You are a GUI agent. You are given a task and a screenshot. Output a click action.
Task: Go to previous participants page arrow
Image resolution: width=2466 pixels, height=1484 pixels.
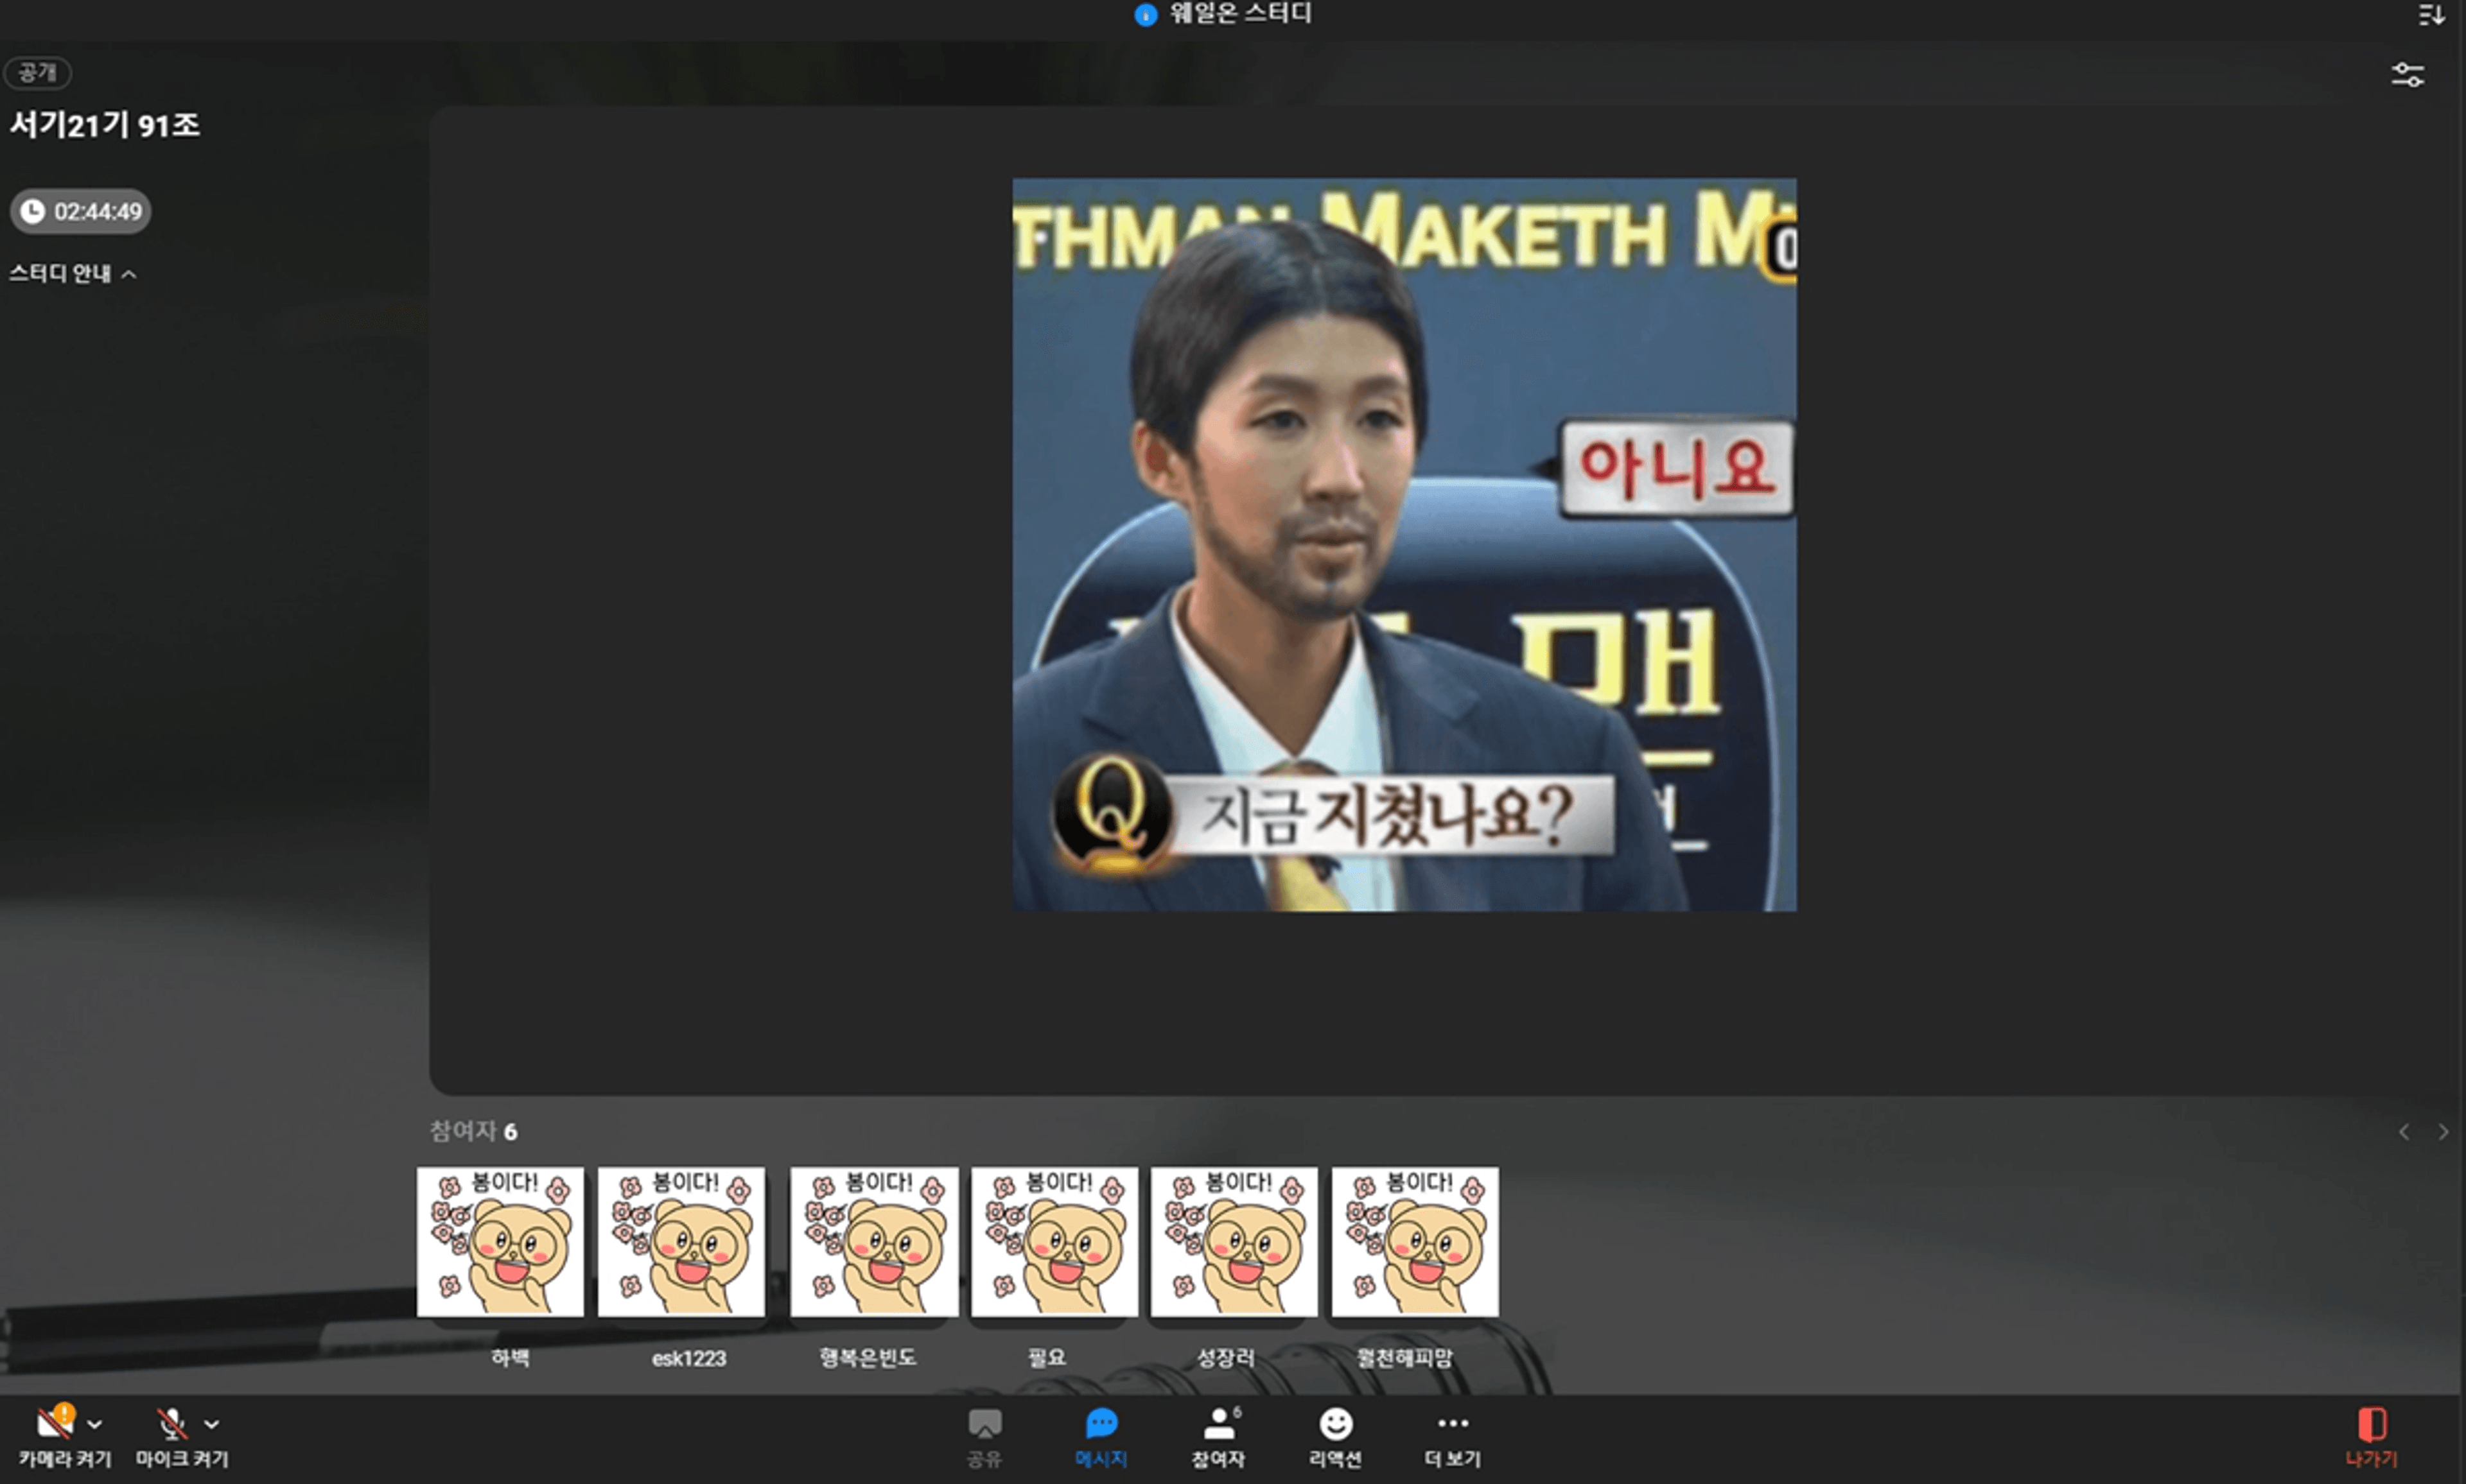(2404, 1132)
